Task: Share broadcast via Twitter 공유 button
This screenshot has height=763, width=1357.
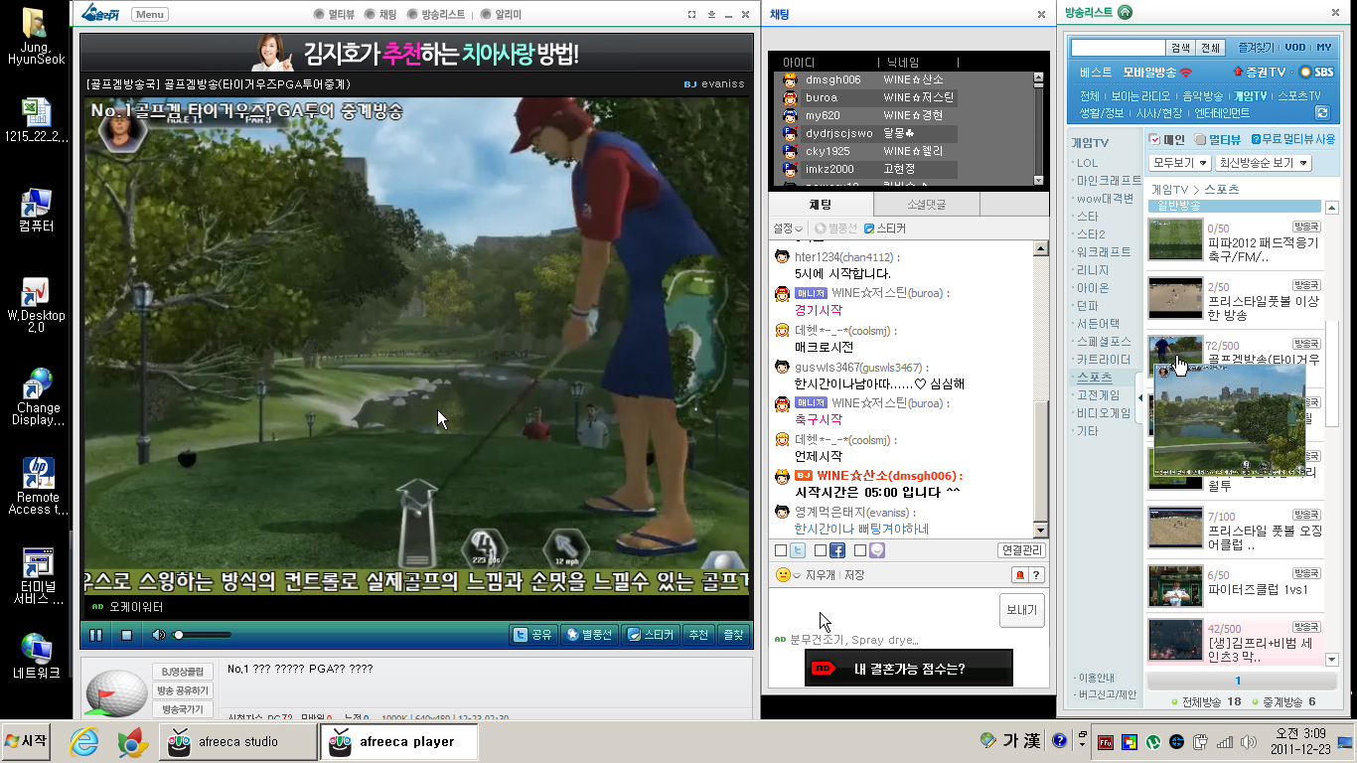Action: (x=533, y=635)
